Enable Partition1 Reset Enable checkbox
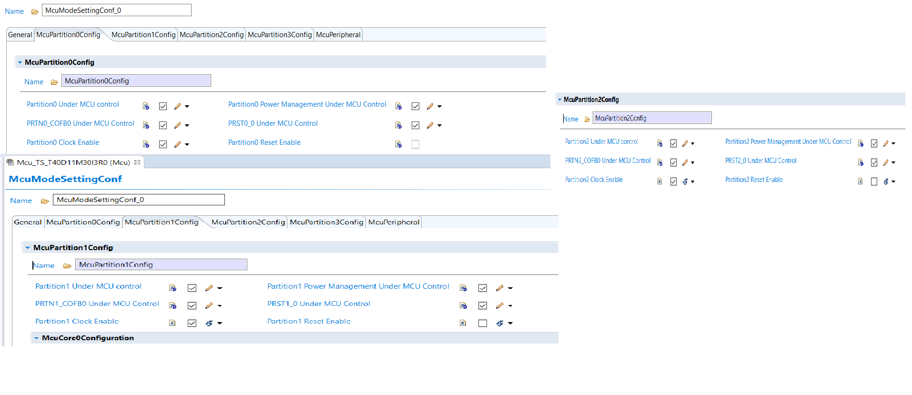This screenshot has width=912, height=395. (x=483, y=323)
